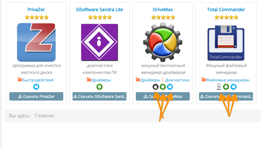The height and width of the screenshot is (148, 265).
Task: Click the Скачать PrivaZer download button
Action: click(36, 96)
